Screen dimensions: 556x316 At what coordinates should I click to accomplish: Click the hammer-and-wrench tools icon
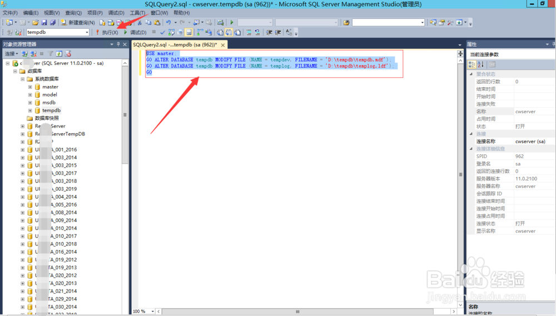450,22
